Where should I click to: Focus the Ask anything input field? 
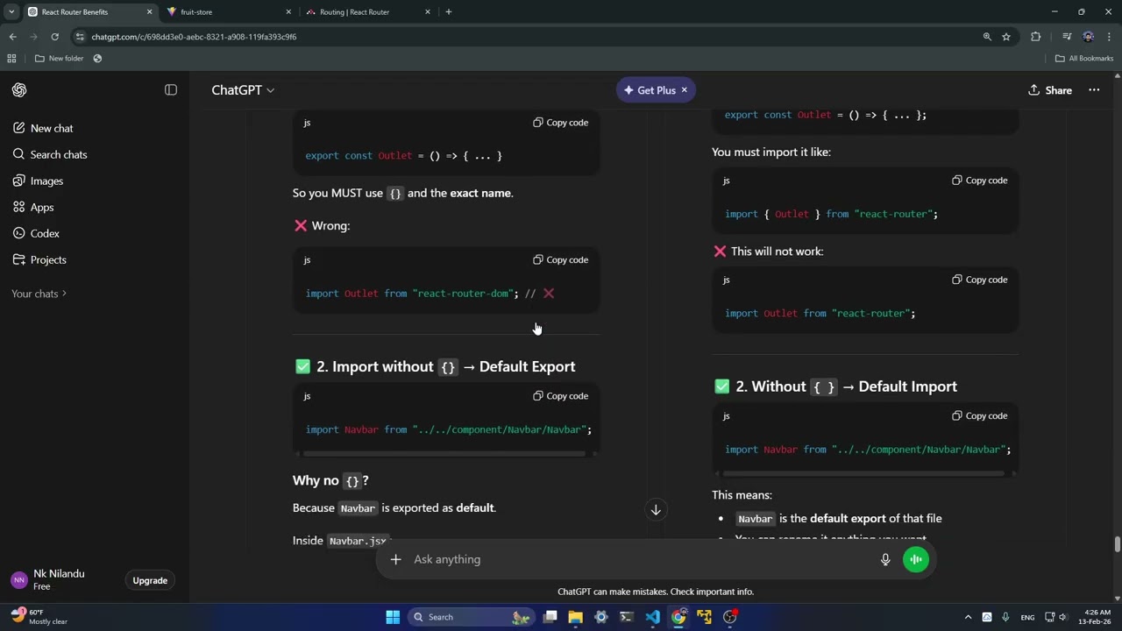pos(640,559)
